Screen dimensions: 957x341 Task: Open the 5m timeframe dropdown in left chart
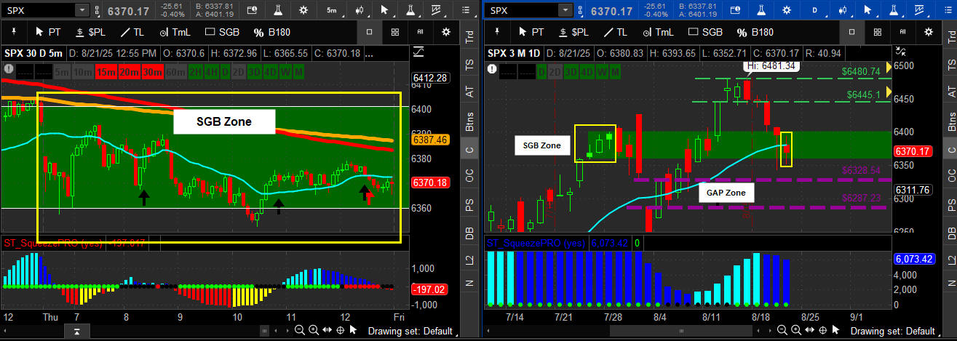pyautogui.click(x=332, y=10)
